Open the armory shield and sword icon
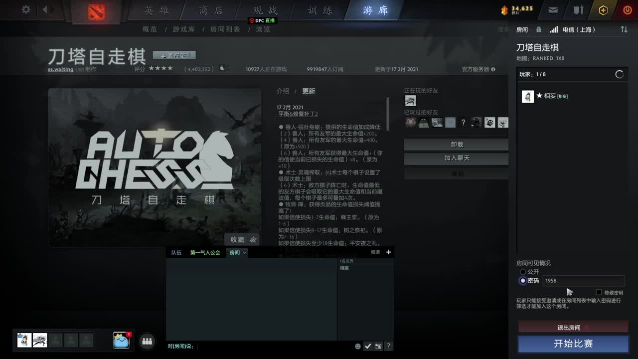This screenshot has width=638, height=359. [x=578, y=10]
